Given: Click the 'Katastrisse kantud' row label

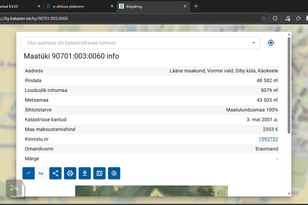Looking at the screenshot, I should pos(46,119).
